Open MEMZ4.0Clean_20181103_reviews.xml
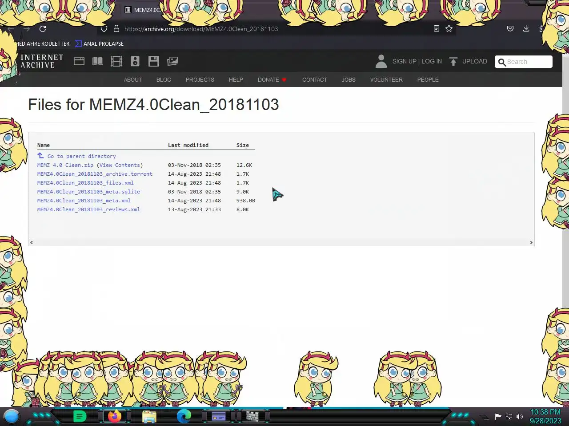The width and height of the screenshot is (569, 426). [88, 209]
